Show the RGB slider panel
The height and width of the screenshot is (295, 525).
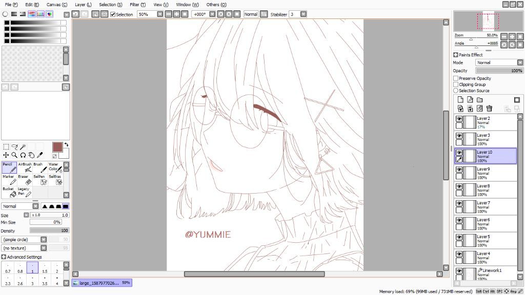click(14, 14)
